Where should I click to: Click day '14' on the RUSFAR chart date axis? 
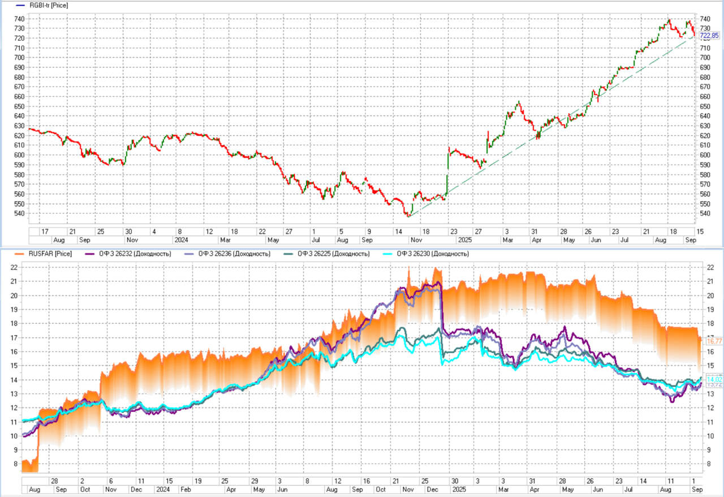coord(643,480)
